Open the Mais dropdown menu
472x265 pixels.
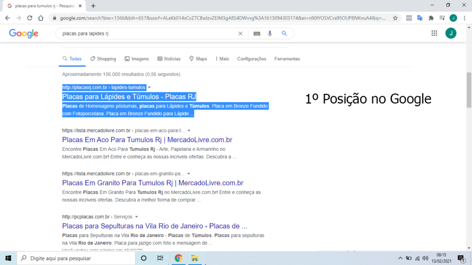221,59
